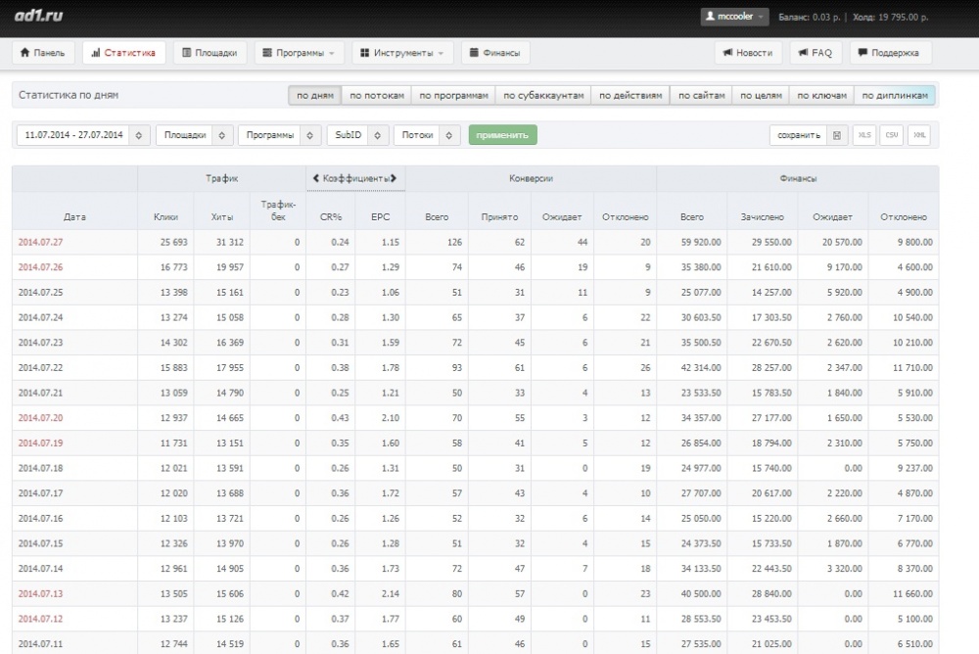Image resolution: width=979 pixels, height=654 pixels.
Task: Click the date range field 11.07.2014 - 27.07.2014
Action: click(73, 135)
